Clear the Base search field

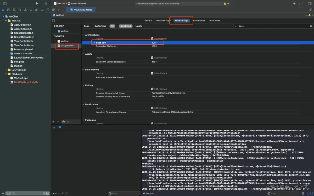(311, 26)
